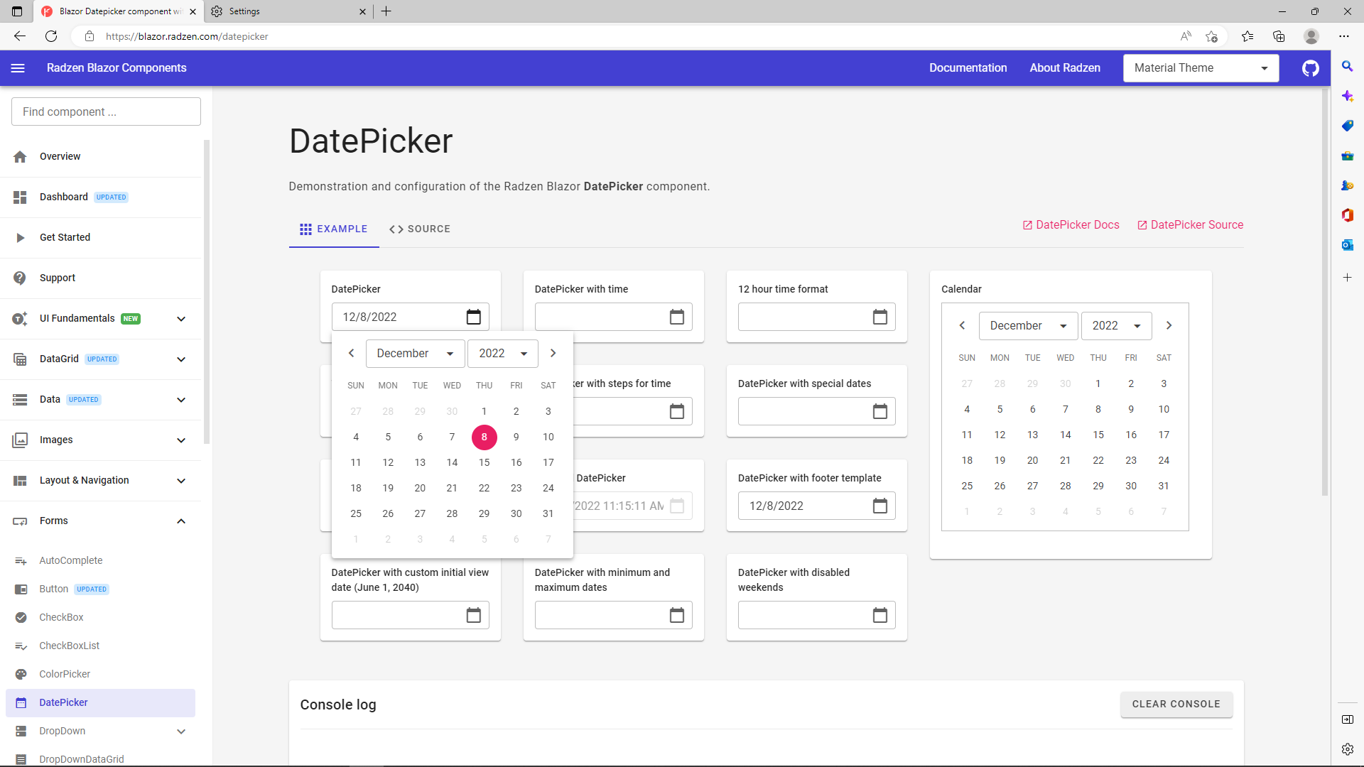Open calendar of minimum and maximum dates picker
The width and height of the screenshot is (1364, 767).
(677, 615)
